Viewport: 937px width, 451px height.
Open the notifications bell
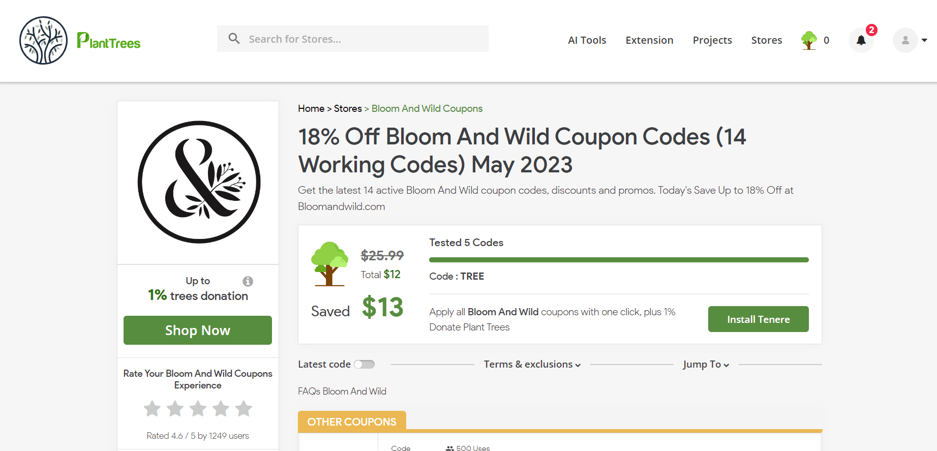861,40
